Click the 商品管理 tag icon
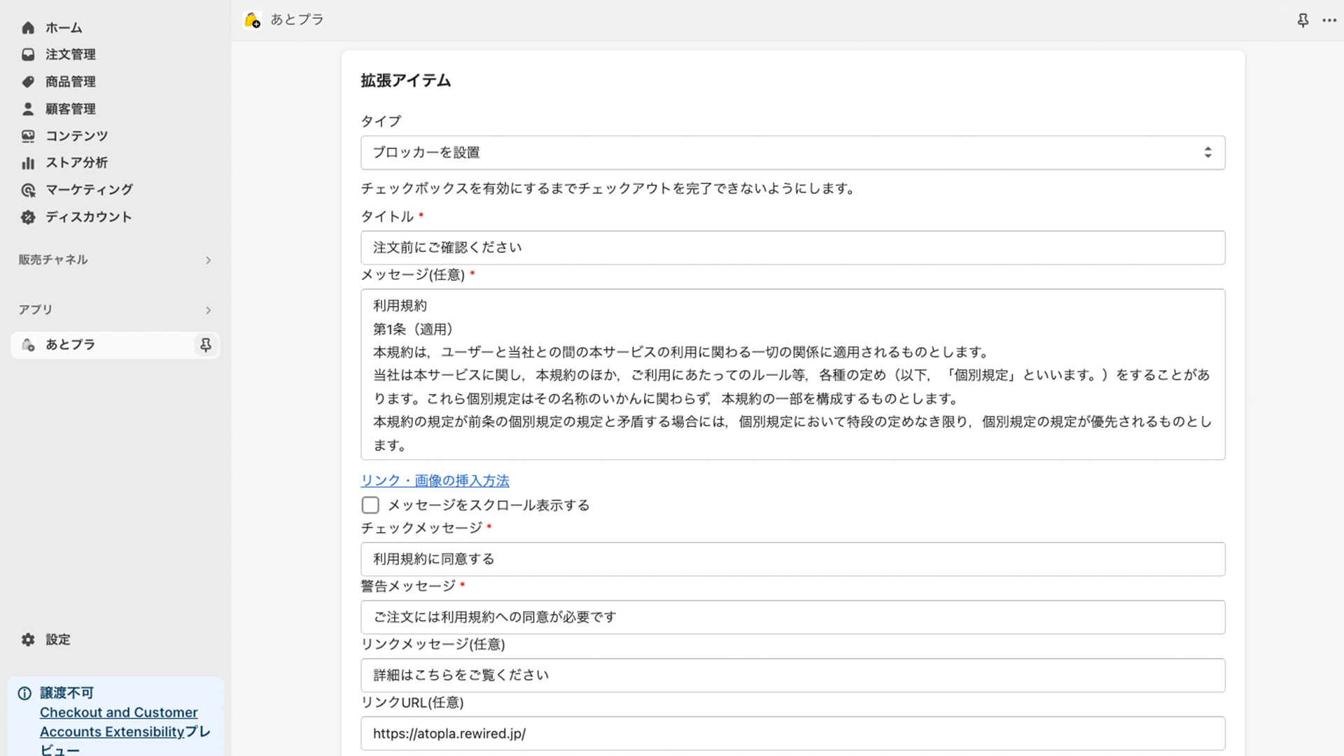This screenshot has height=756, width=1344. click(28, 82)
